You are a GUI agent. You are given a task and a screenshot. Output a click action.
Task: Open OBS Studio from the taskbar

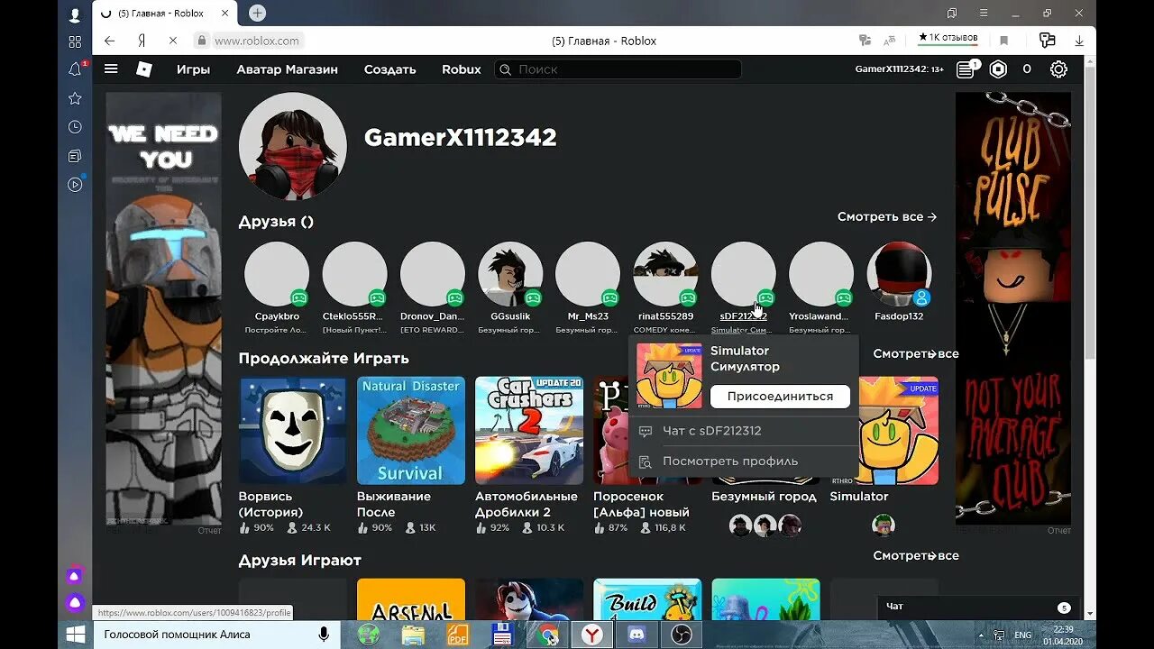point(681,635)
